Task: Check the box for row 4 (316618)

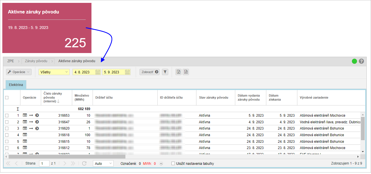Action: (x=7, y=135)
